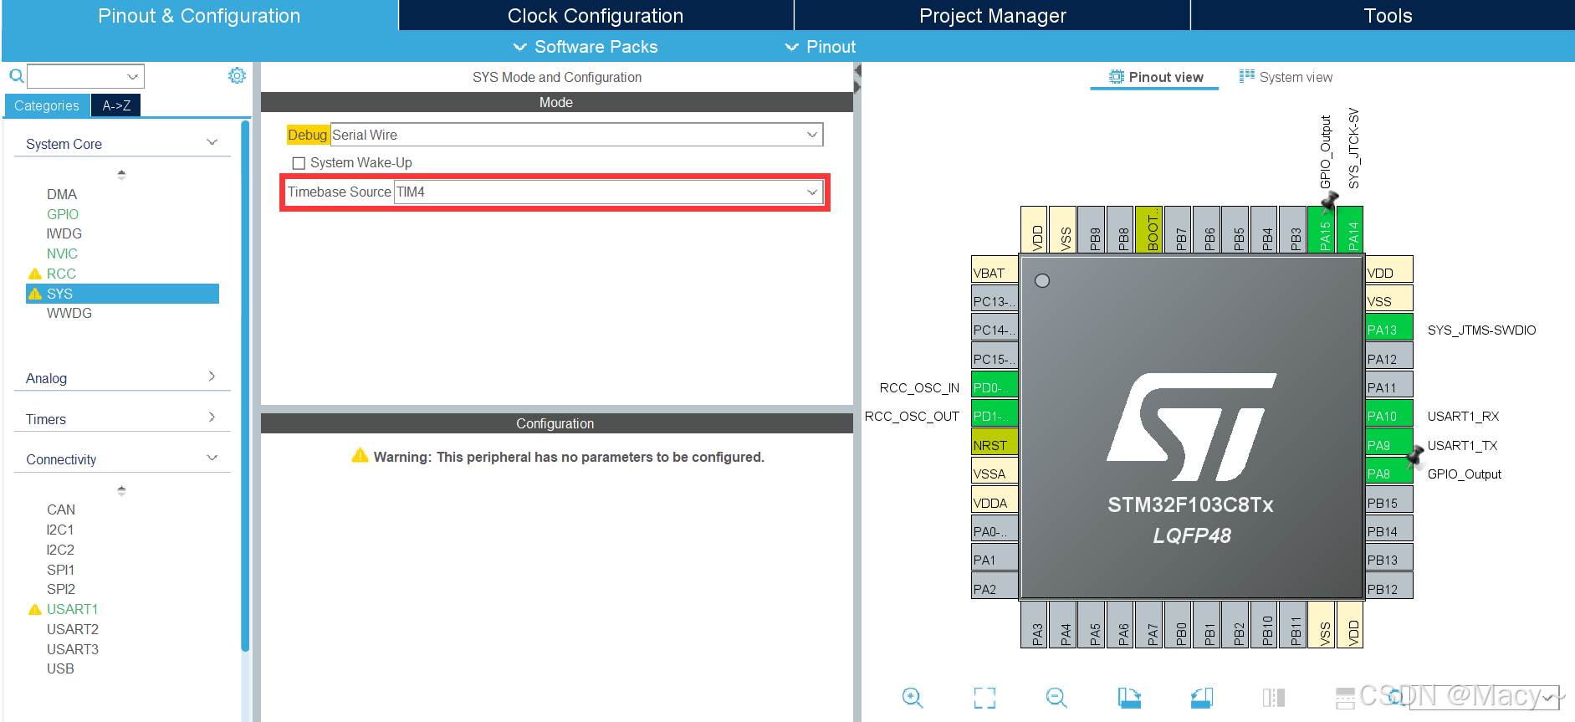Viewport: 1575px width, 722px height.
Task: Select WWDG in System Core
Action: (69, 313)
